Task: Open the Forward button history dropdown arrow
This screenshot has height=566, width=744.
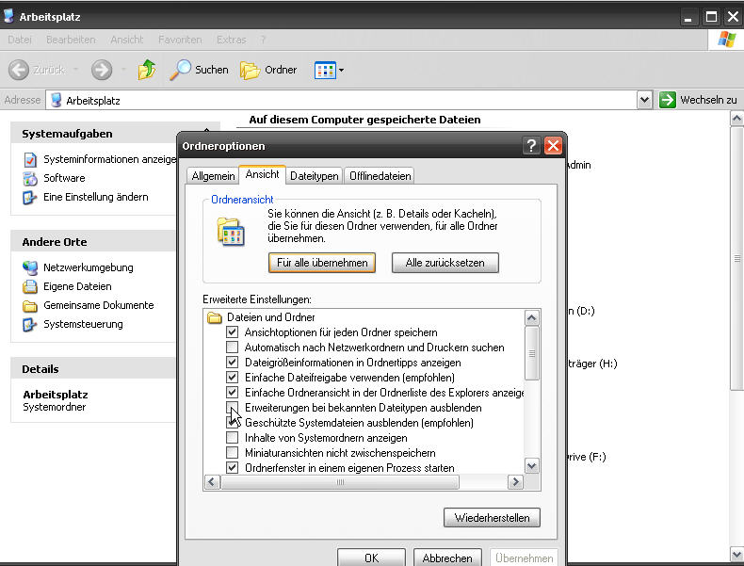Action: point(122,71)
